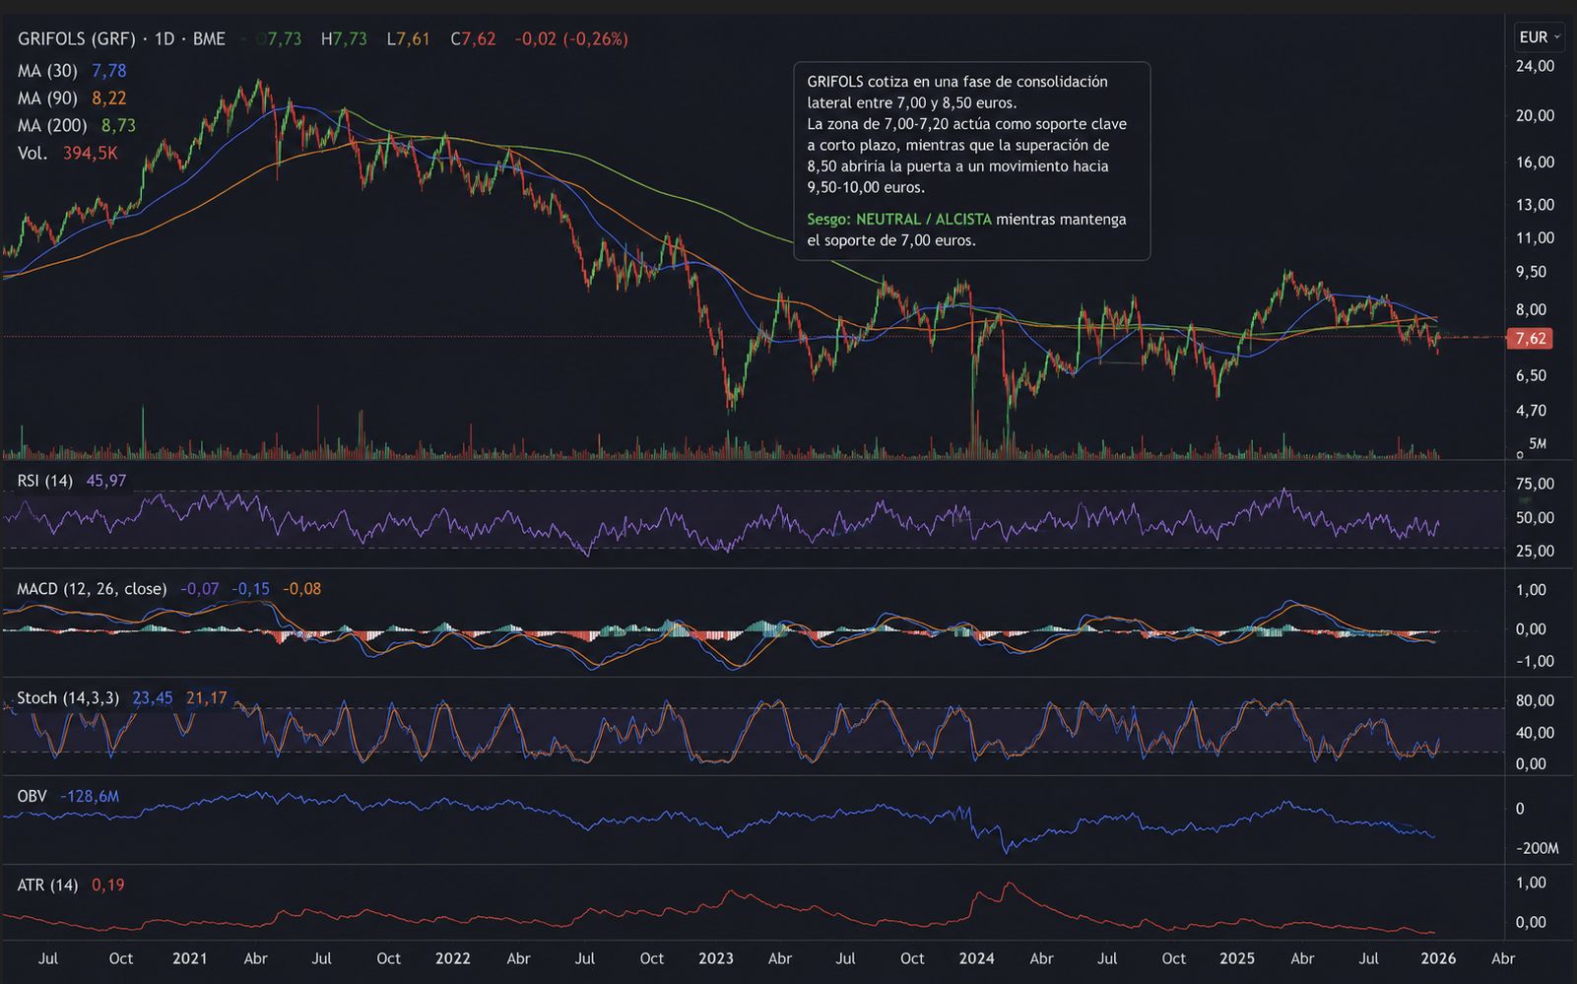Click the 4,70 price axis label

(1531, 412)
